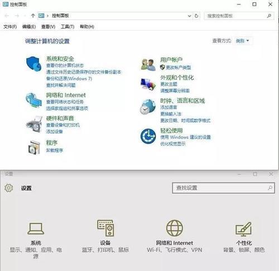Open the 编辑(E) menu
Viewport: 279px width, 271px height.
(x=29, y=27)
